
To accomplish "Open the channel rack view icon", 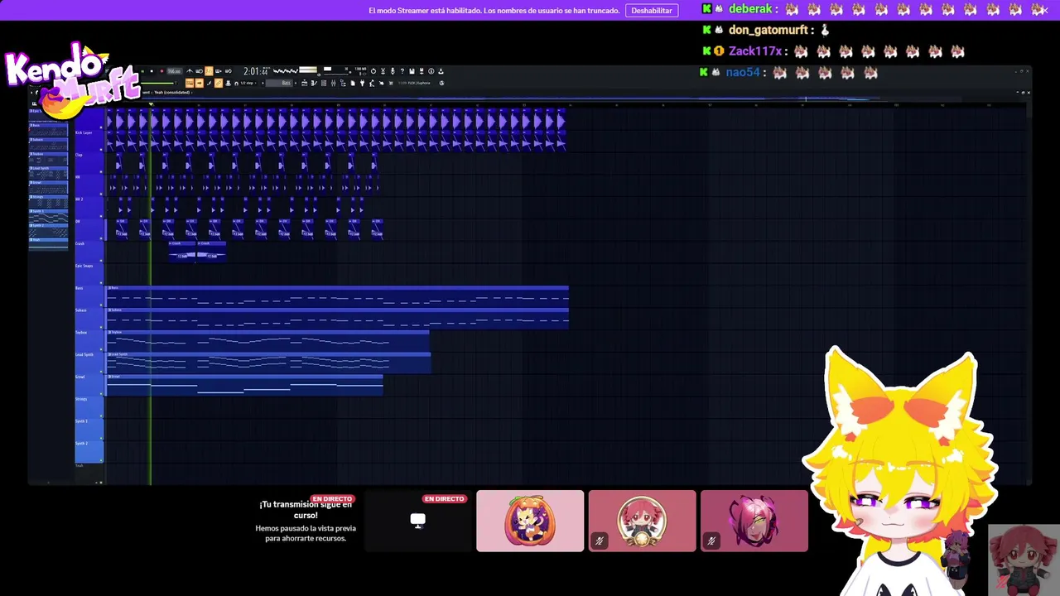I will (x=324, y=83).
